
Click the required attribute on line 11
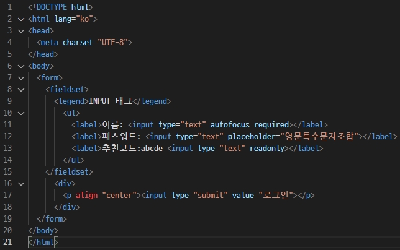point(271,125)
